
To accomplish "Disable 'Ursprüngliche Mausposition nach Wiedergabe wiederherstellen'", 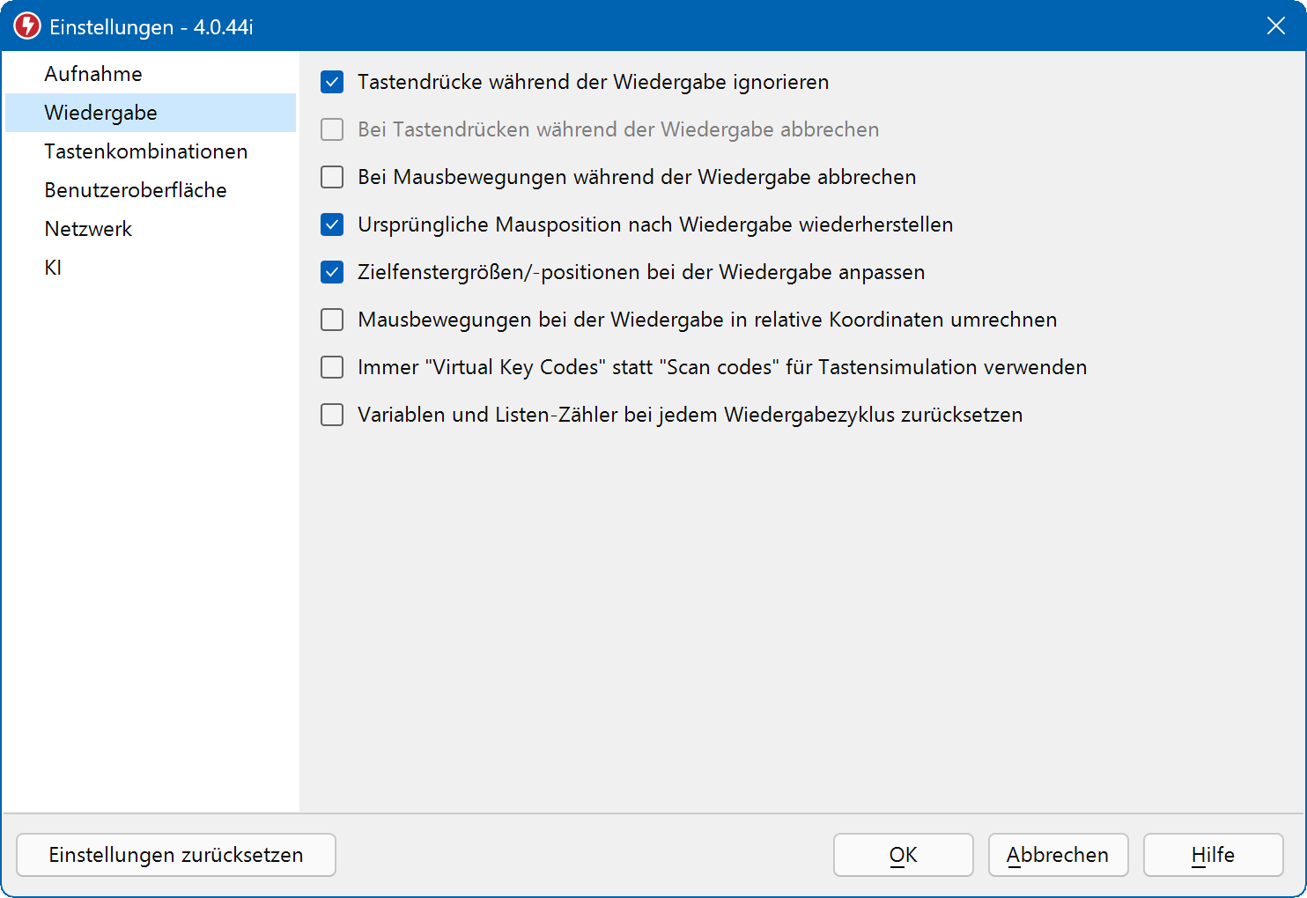I will (332, 224).
